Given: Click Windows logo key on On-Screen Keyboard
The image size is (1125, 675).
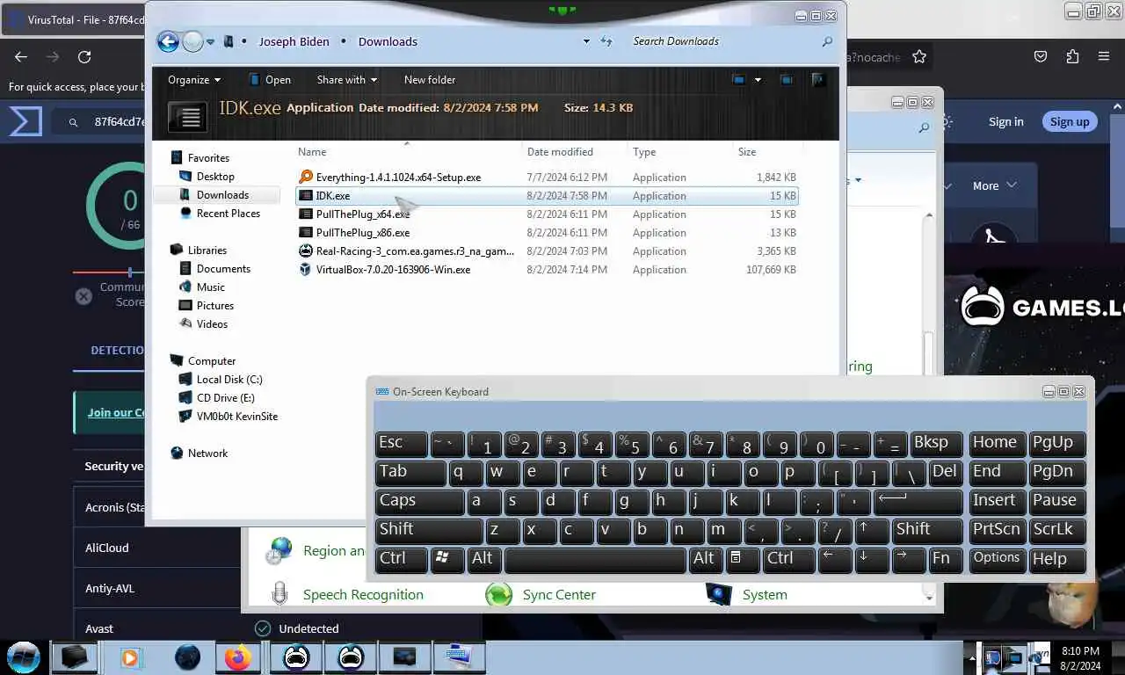Looking at the screenshot, I should (x=447, y=560).
